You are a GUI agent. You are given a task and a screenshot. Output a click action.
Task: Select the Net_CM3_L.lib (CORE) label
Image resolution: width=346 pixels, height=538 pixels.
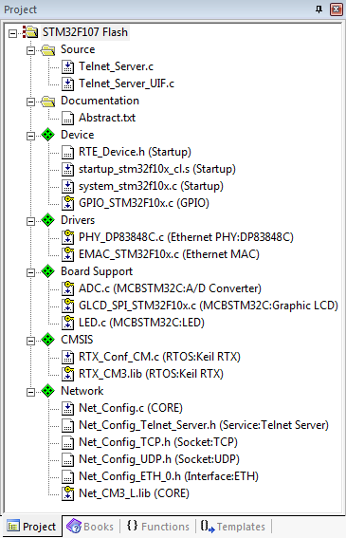134,493
